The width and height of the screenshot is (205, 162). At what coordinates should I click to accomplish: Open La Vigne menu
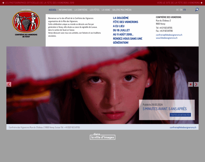click(106, 10)
